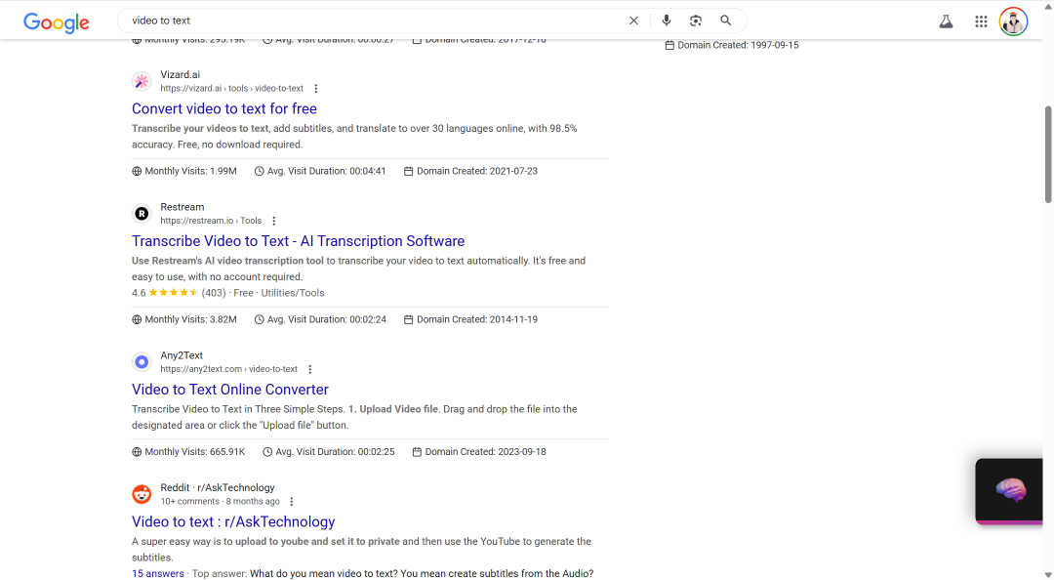Open Google Lens image search icon
Viewport: 1054px width, 580px height.
(696, 21)
